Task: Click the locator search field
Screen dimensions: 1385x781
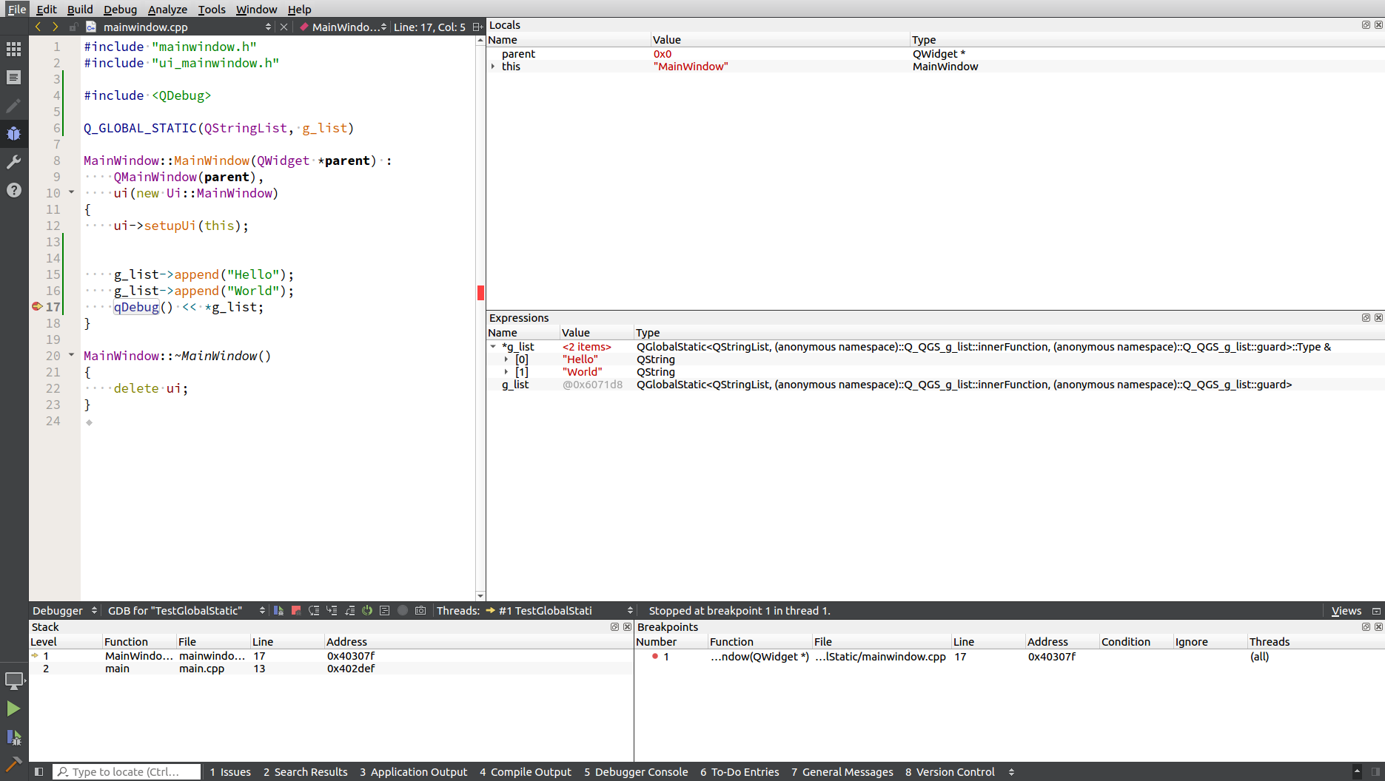Action: [x=127, y=771]
